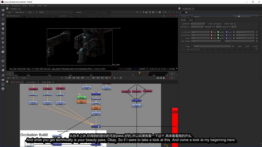Click the Properties lock panels icon
Screen dimensions: 262x147
[183, 12]
